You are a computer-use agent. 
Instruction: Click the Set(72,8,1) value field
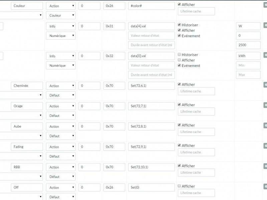click(x=152, y=127)
